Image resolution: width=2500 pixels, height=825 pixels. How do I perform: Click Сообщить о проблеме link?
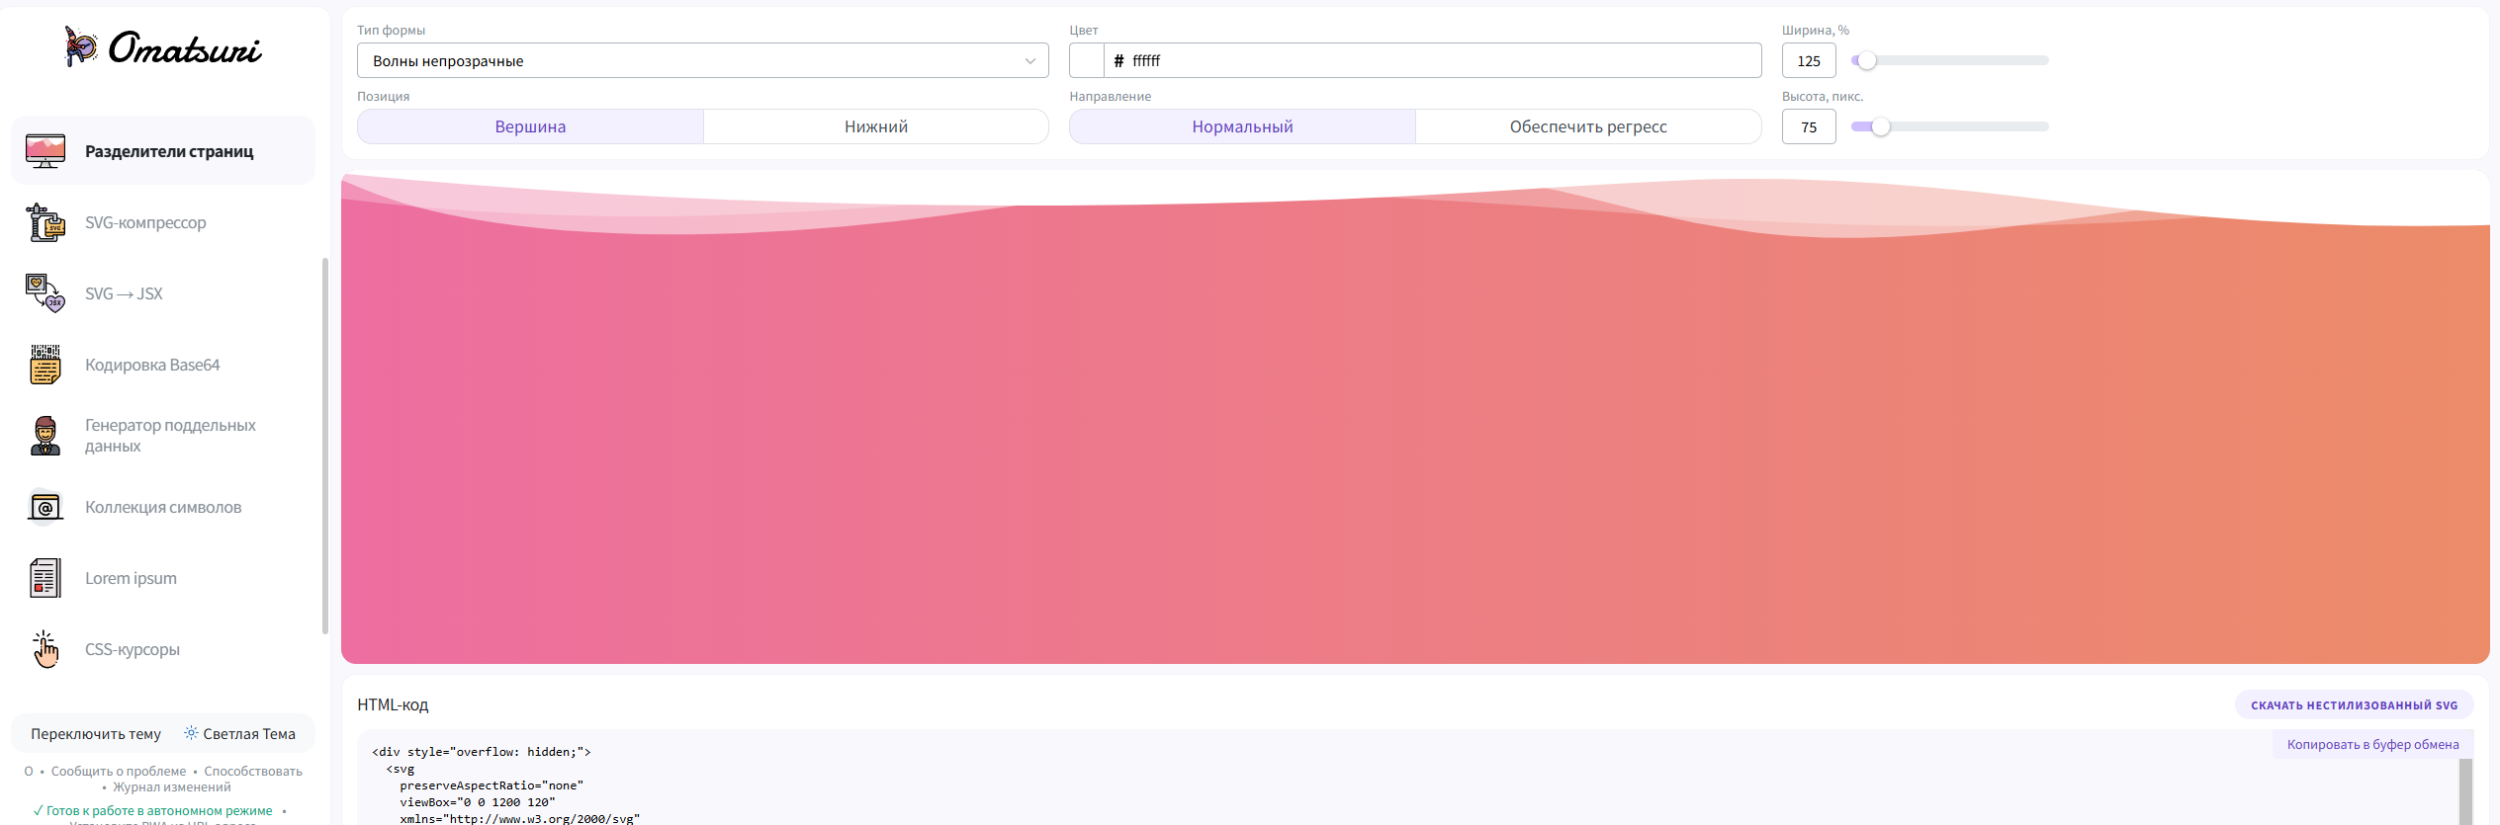[119, 771]
